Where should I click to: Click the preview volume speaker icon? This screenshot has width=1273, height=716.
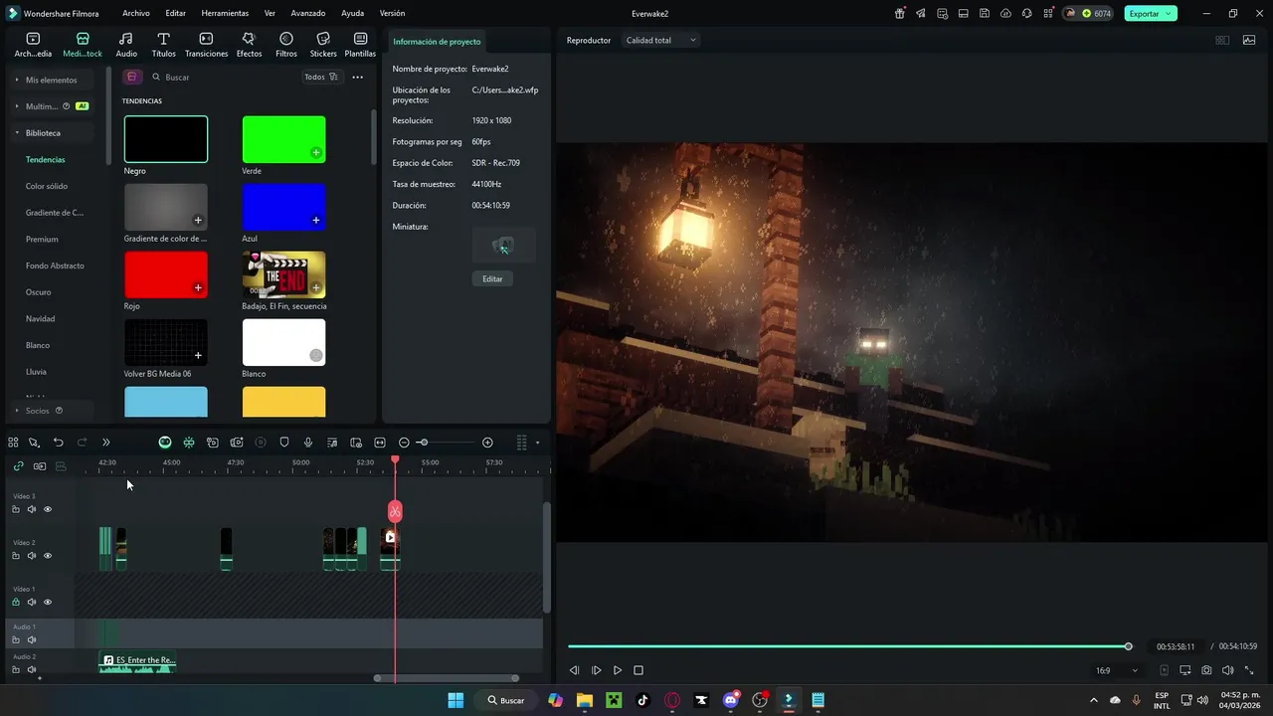(1227, 671)
